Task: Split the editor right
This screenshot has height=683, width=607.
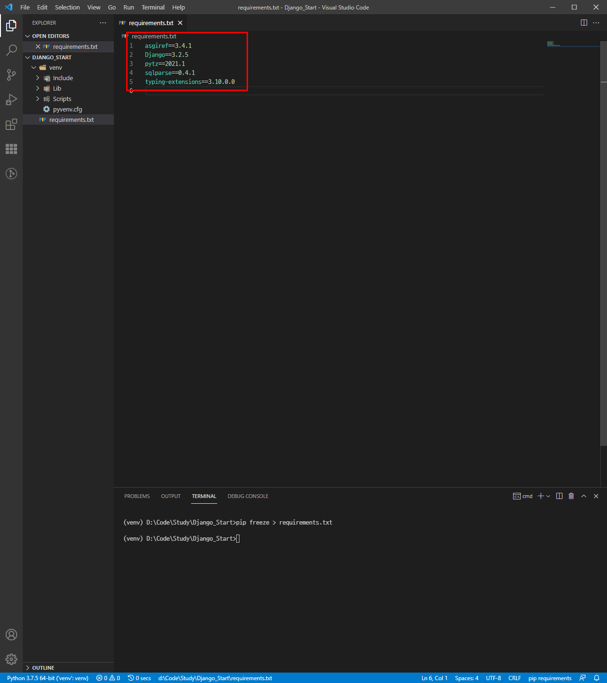Action: click(x=584, y=23)
